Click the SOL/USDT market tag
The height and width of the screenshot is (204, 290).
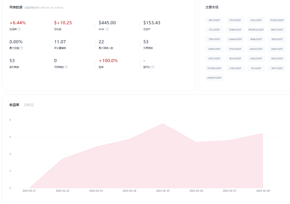(256, 20)
